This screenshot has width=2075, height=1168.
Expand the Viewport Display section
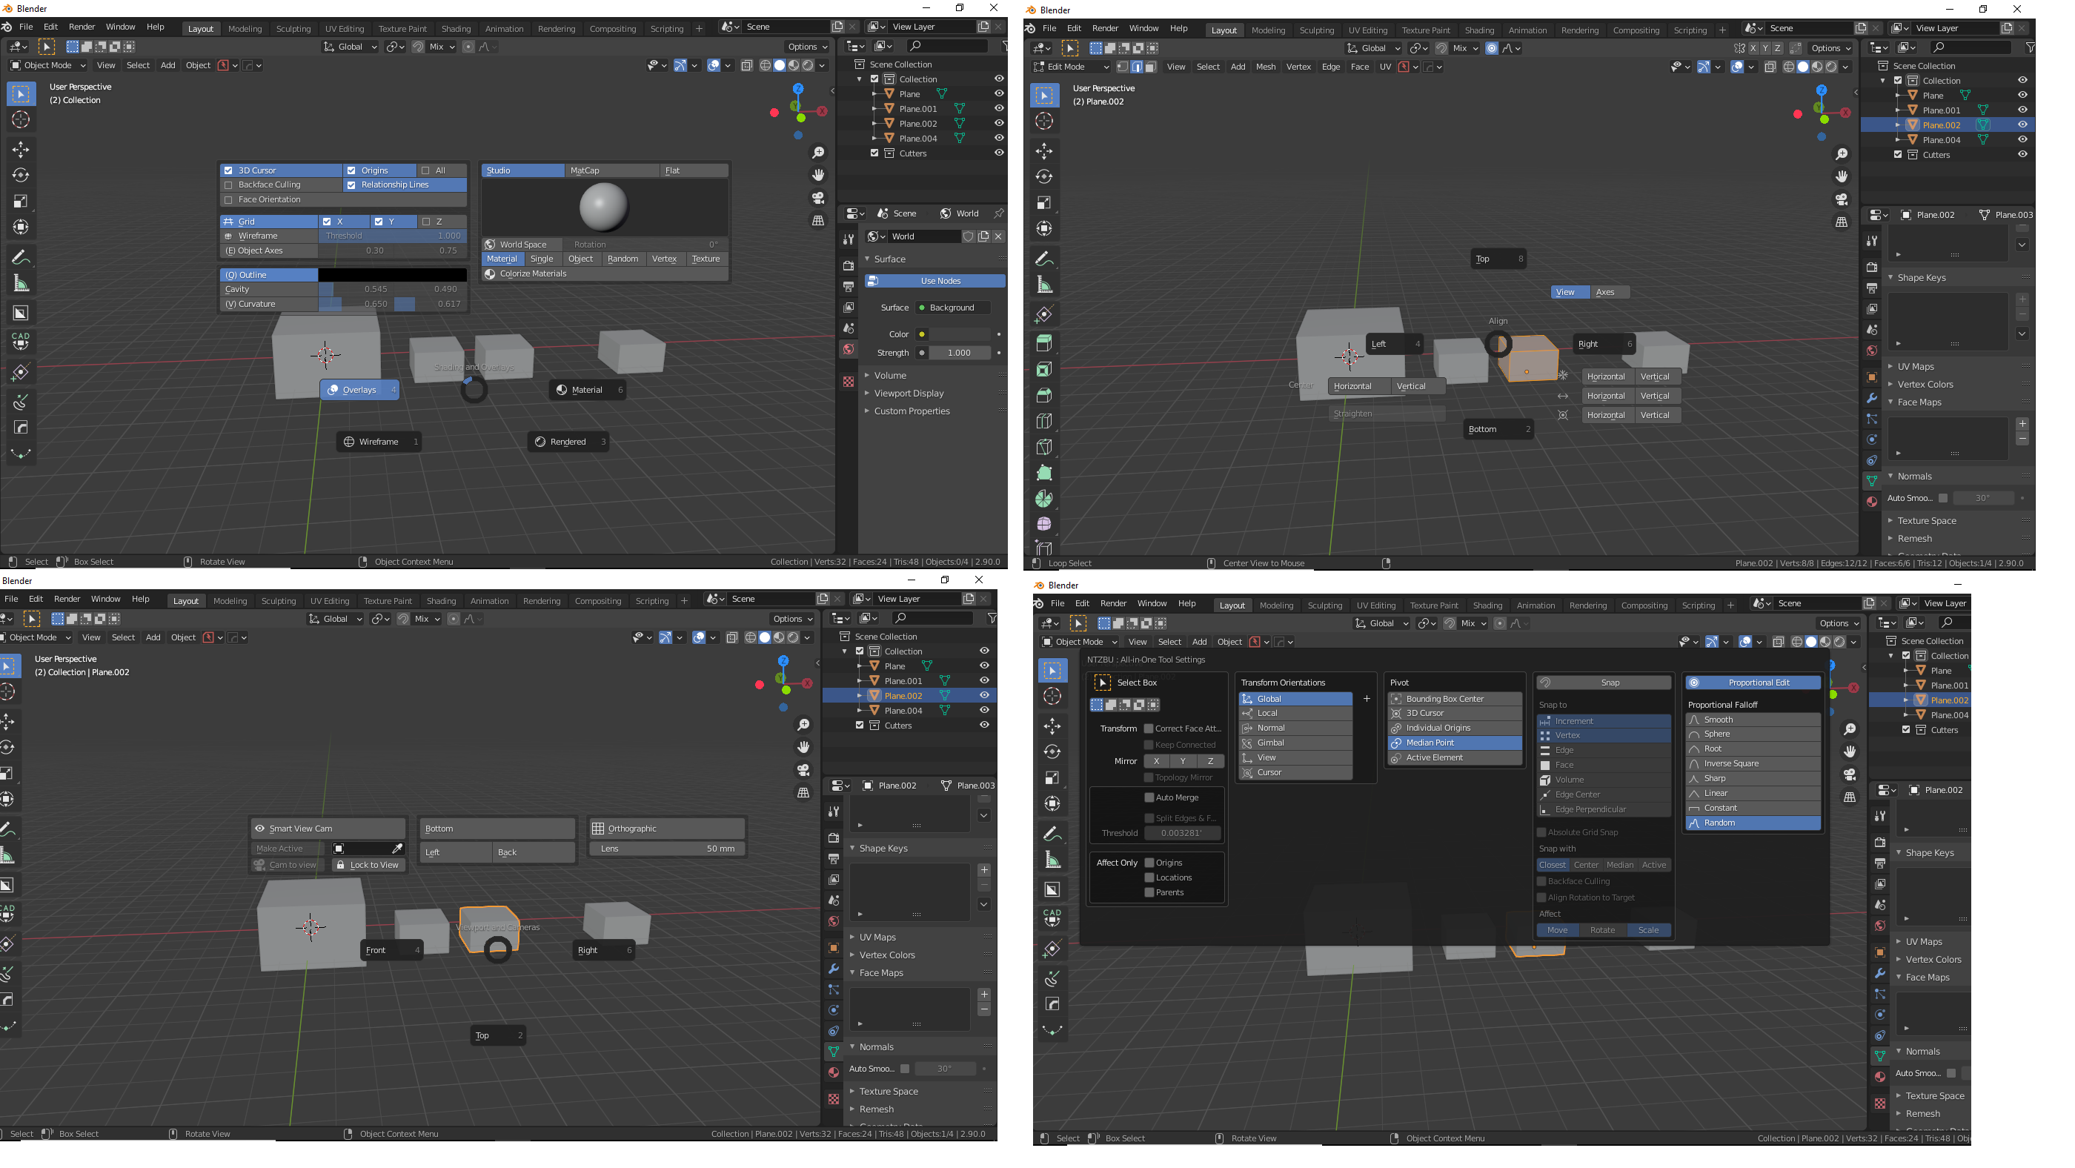(908, 393)
